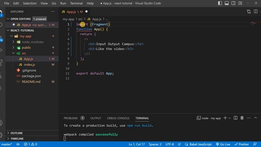Click my-app breadcrumb
The height and width of the screenshot is (147, 261).
pos(68,19)
